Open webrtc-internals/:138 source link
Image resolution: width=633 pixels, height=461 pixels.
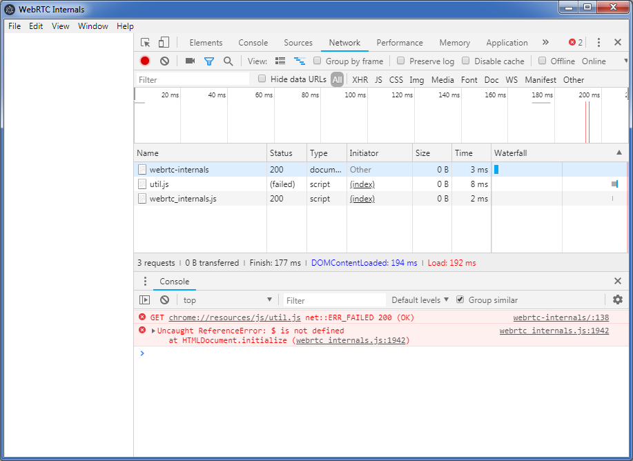tap(561, 317)
